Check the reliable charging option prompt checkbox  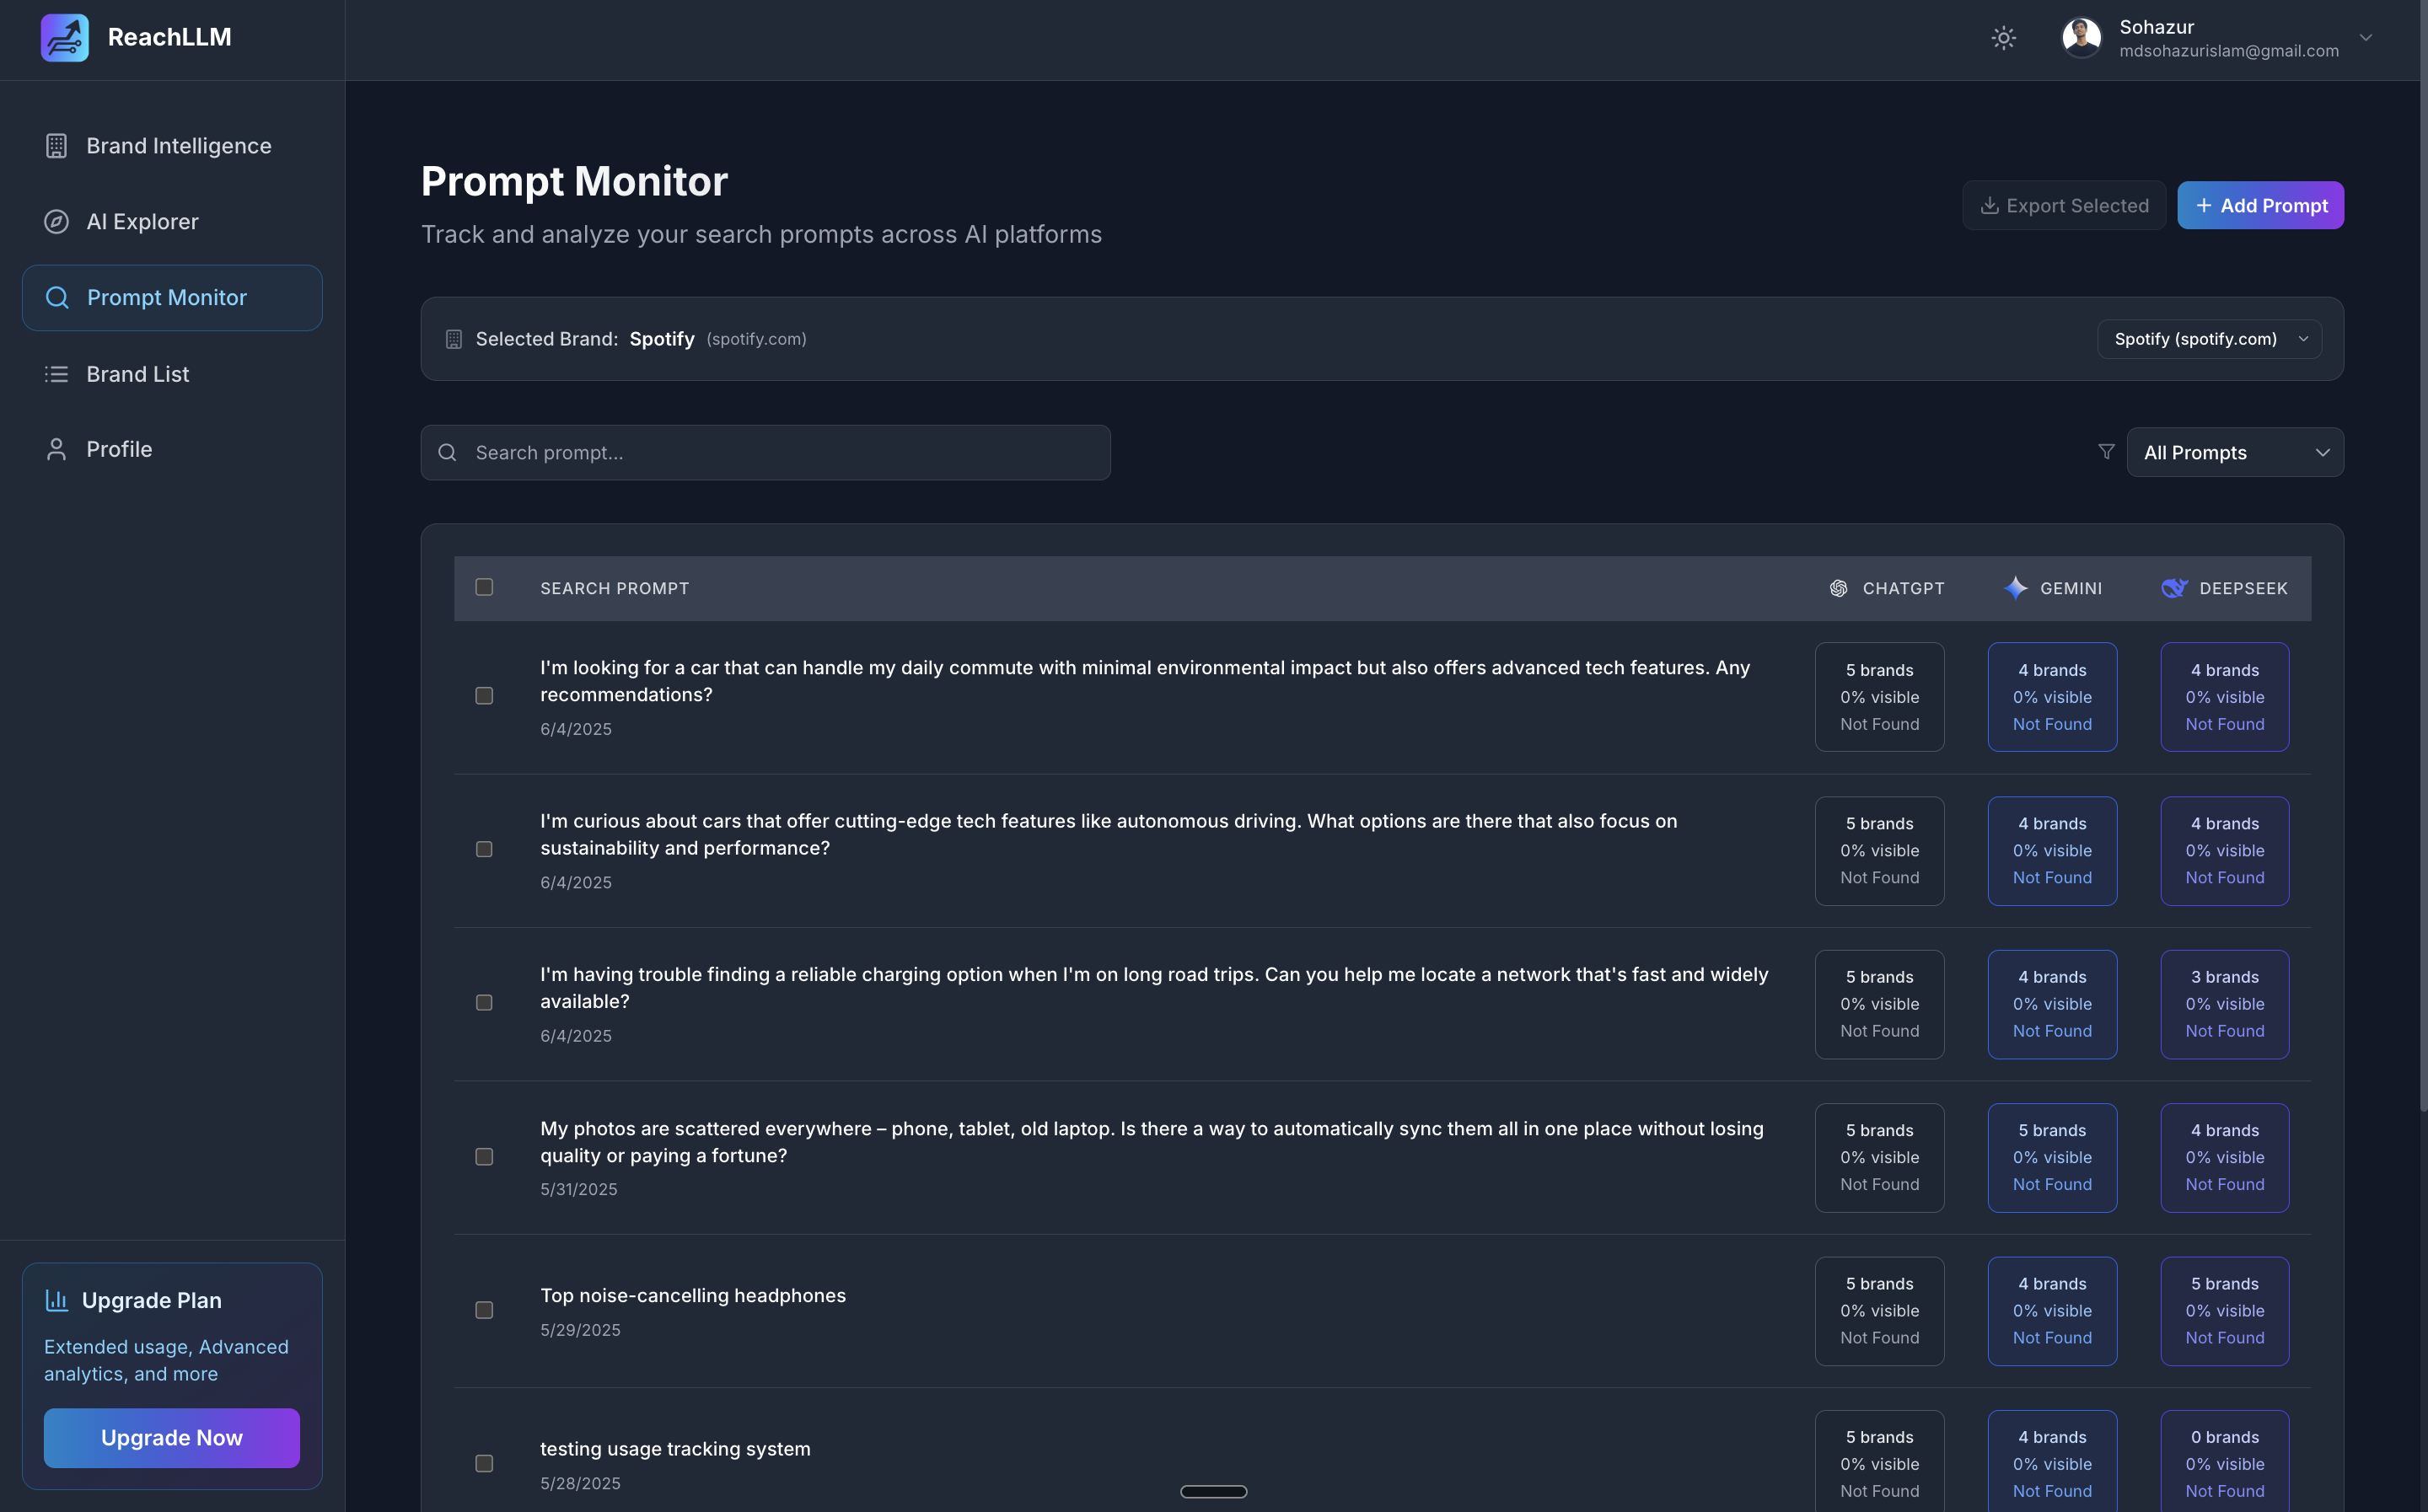tap(484, 1002)
